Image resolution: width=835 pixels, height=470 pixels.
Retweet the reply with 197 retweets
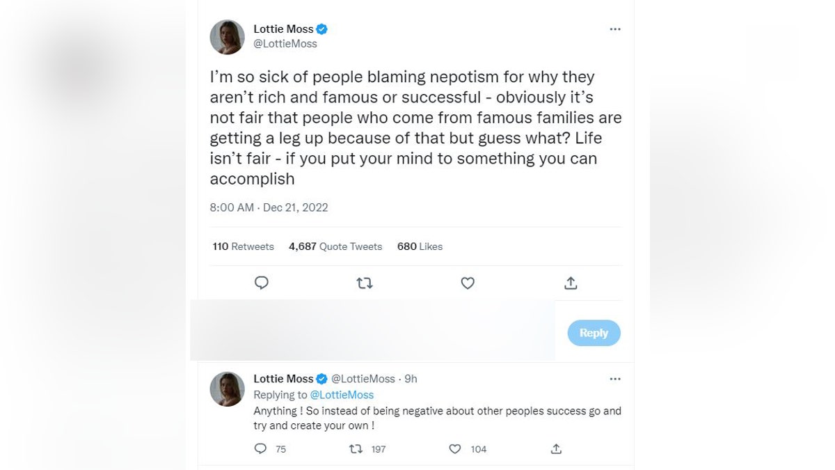[x=356, y=449]
